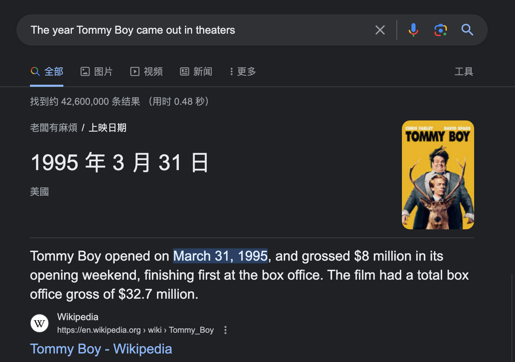Click the 老闆有麻煩 breadcrumb link
The image size is (515, 362).
pos(53,128)
